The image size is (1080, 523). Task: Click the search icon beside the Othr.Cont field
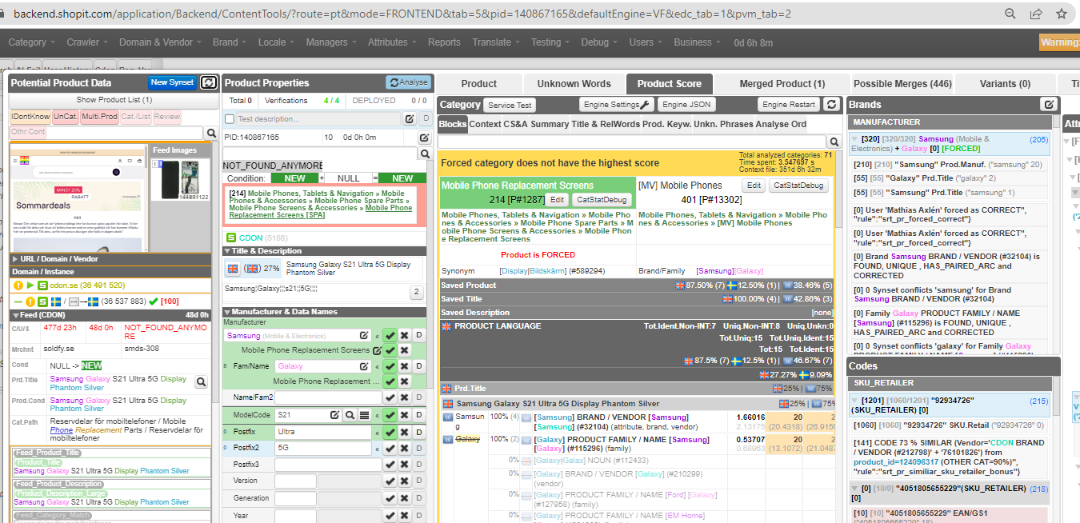(211, 134)
